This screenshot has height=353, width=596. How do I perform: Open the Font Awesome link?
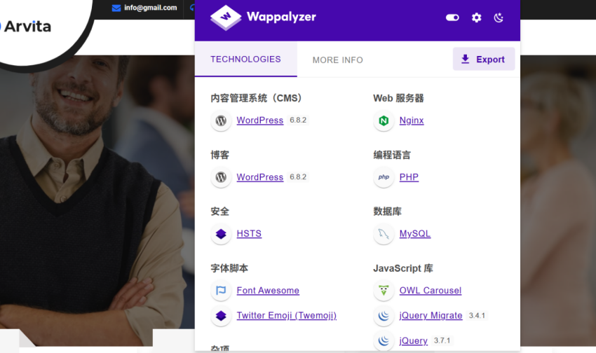pos(268,291)
